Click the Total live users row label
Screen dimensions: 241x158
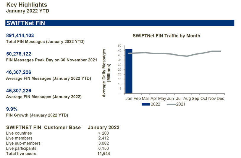[21, 154]
